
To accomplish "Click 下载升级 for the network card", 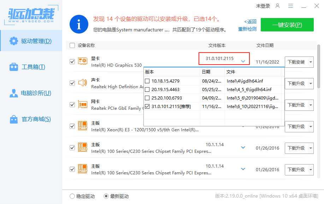I will point(296,105).
